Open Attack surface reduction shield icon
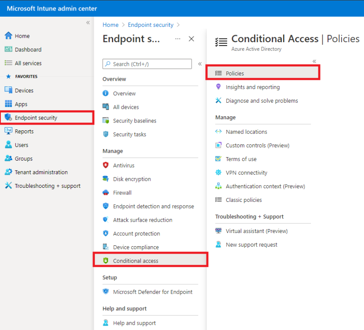Image resolution: width=364 pixels, height=330 pixels. (x=106, y=219)
